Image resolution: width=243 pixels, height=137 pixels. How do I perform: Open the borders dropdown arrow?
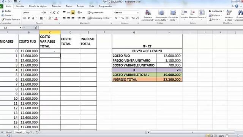(x=44, y=18)
